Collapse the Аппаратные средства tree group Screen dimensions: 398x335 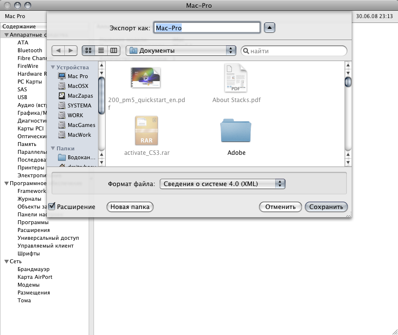click(x=7, y=35)
